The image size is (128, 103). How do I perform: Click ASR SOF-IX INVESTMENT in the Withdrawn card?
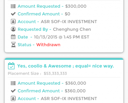[69, 22]
